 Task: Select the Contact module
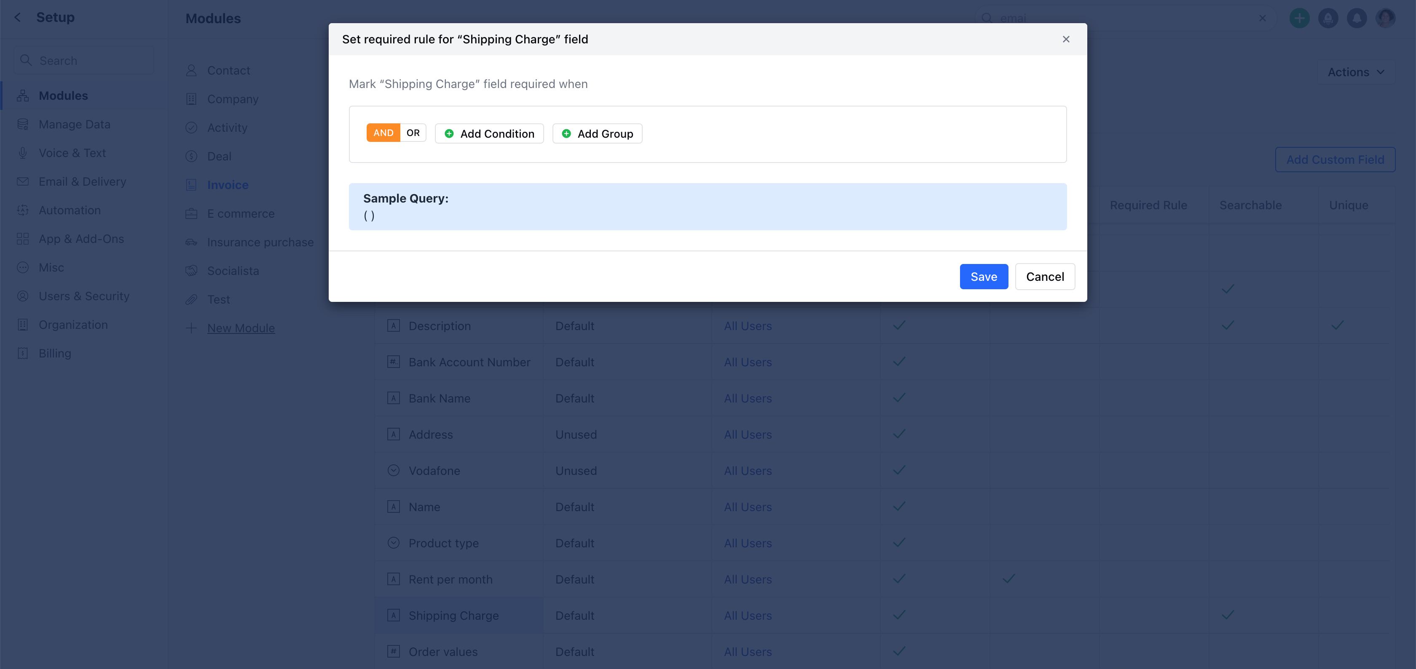coord(228,70)
